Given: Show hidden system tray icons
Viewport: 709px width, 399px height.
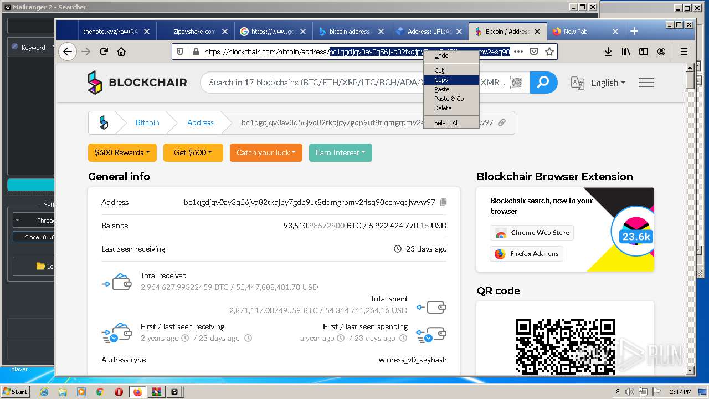Looking at the screenshot, I should (618, 392).
